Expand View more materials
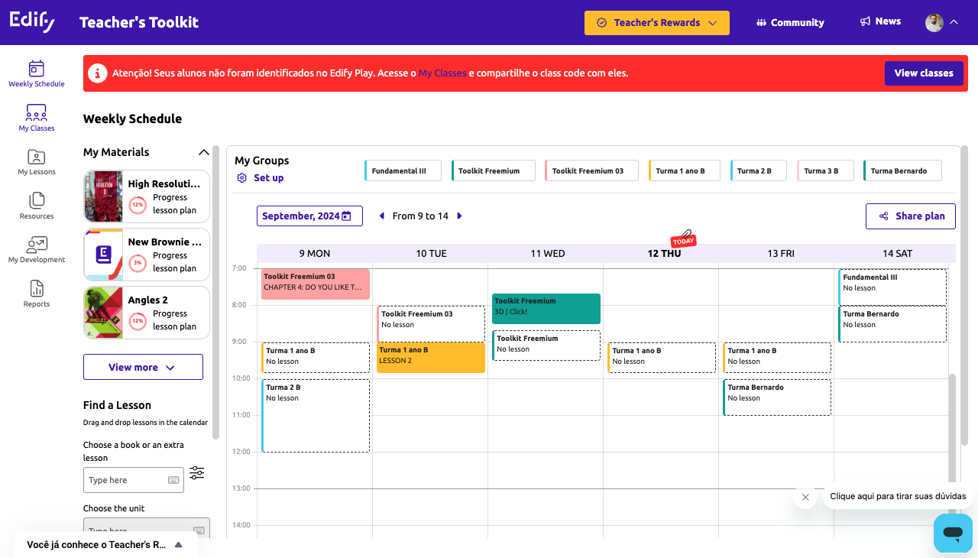The image size is (978, 558). pos(143,367)
